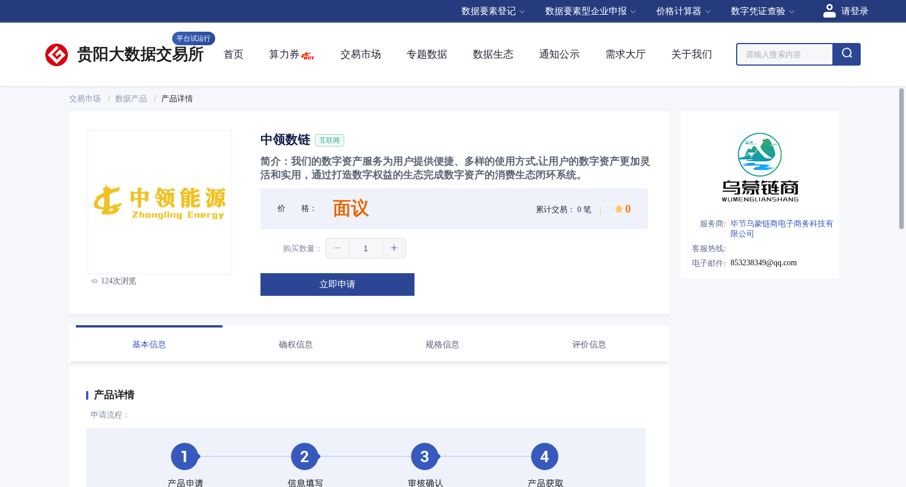The height and width of the screenshot is (487, 906).
Task: Click the 产品详情 section heading
Action: pyautogui.click(x=114, y=395)
